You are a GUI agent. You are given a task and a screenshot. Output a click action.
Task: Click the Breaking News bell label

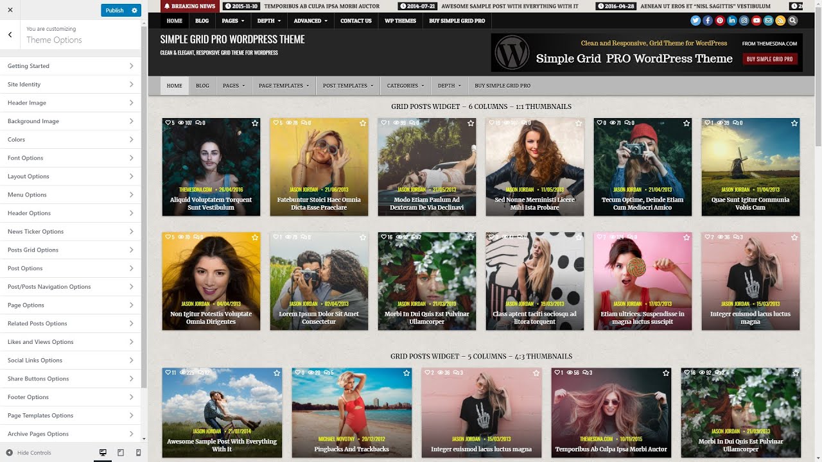click(189, 6)
